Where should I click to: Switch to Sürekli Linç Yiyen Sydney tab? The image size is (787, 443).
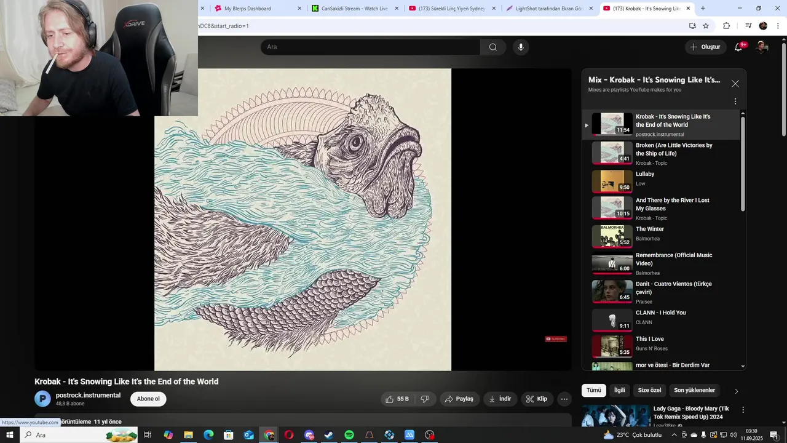click(452, 9)
